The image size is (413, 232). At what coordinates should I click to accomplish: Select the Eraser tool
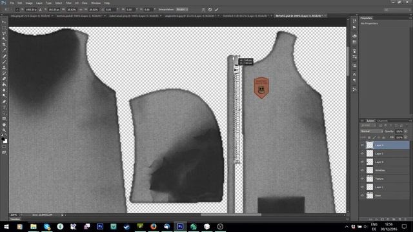[4, 79]
